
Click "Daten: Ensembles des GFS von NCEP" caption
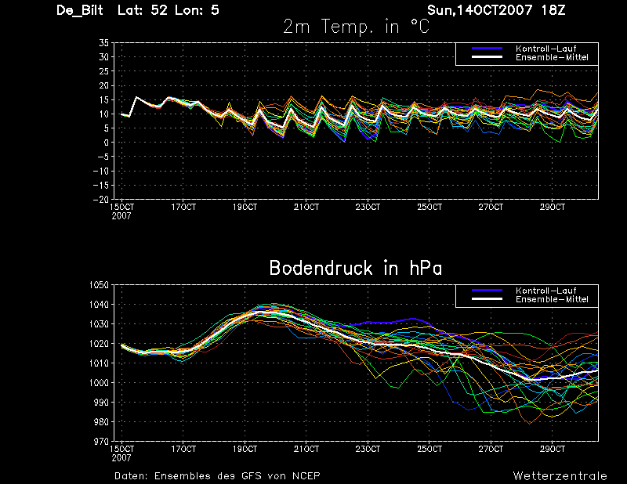pyautogui.click(x=217, y=475)
